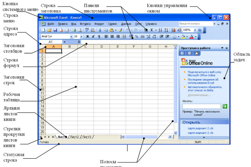Screen dimensions: 251x167
Task: Go Home in the task pane
Action: 197,54
